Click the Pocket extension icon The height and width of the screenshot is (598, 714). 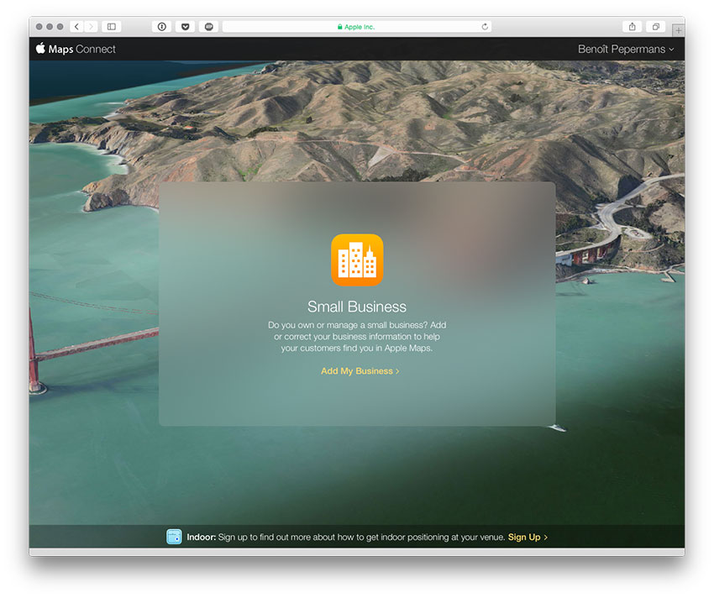point(186,27)
